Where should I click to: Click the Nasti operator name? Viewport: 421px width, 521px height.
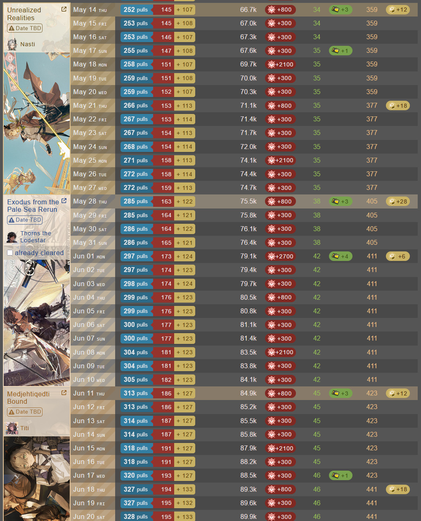(x=28, y=44)
